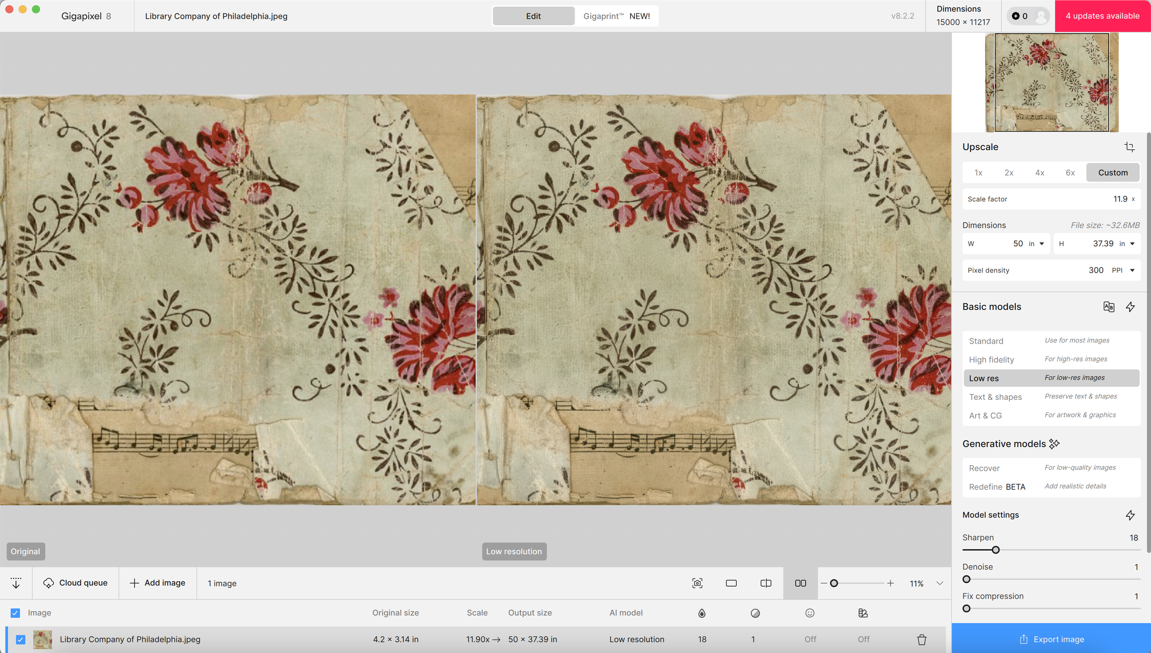Select side-by-side view icon
This screenshot has height=653, width=1151.
point(801,583)
